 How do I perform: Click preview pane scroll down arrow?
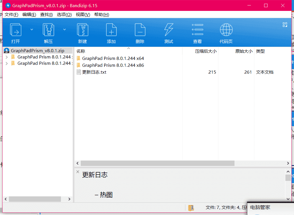coord(288,199)
